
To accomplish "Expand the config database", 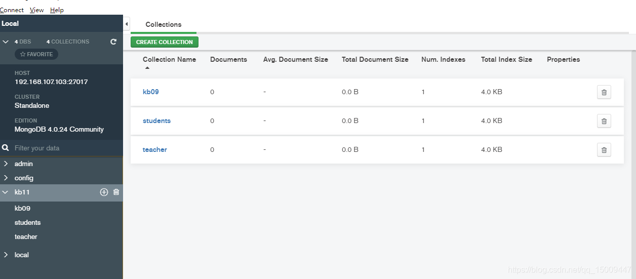I will click(6, 178).
